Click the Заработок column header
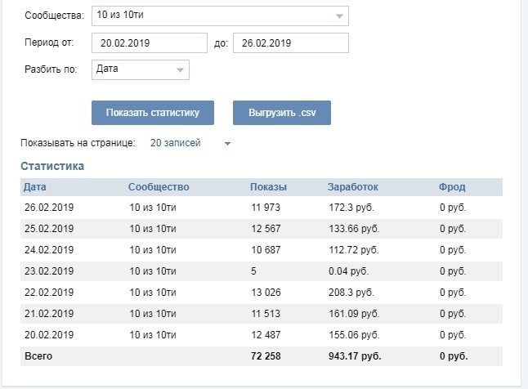Image resolution: width=528 pixels, height=389 pixels. [352, 187]
